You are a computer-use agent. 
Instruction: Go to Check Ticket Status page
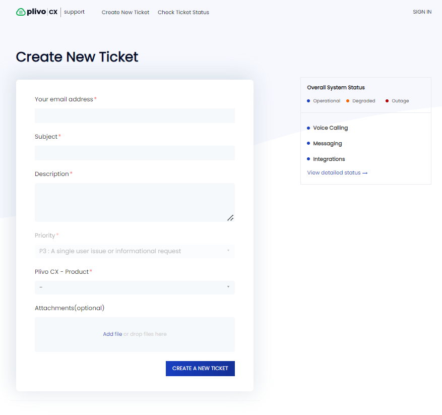point(183,12)
